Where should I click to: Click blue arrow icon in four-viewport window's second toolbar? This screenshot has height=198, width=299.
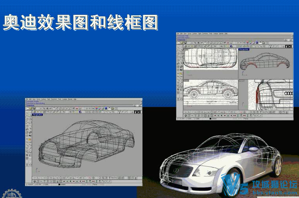click(x=231, y=46)
